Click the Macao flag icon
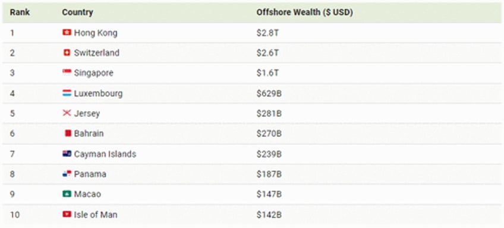Image resolution: width=504 pixels, height=228 pixels. (67, 194)
